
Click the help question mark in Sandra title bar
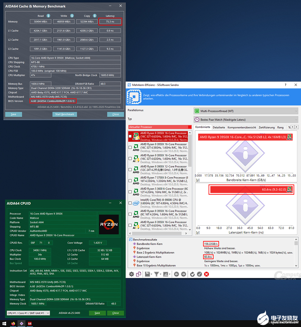click(x=285, y=85)
